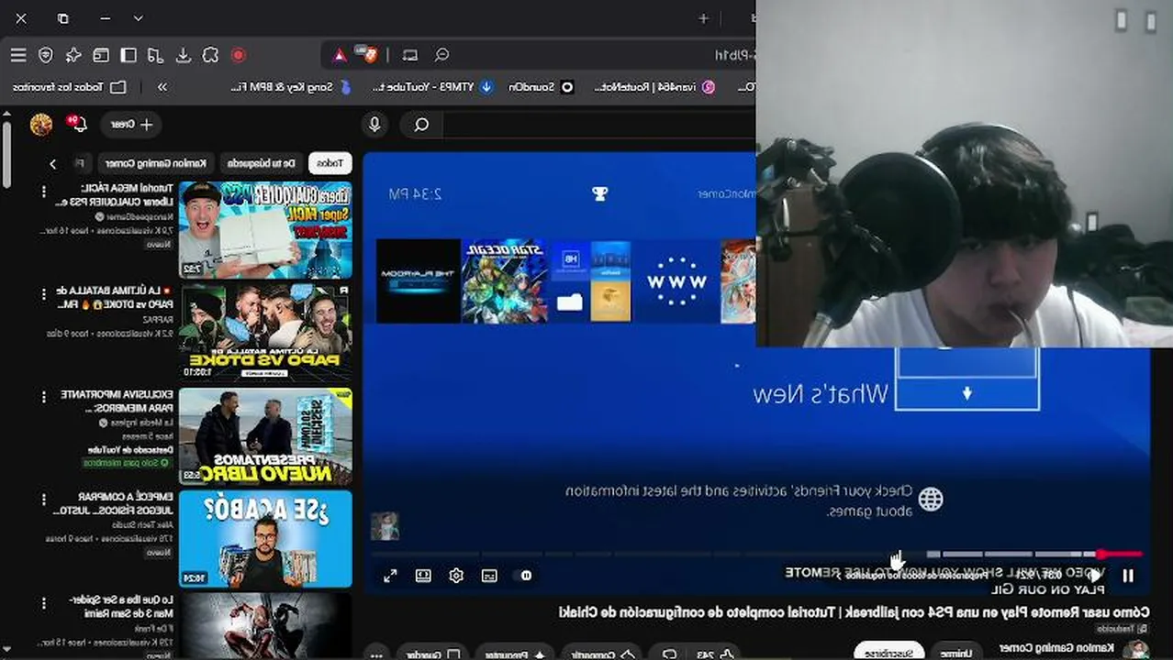Select the Kamion Gaming Comer filter chip
The width and height of the screenshot is (1173, 660).
[155, 163]
